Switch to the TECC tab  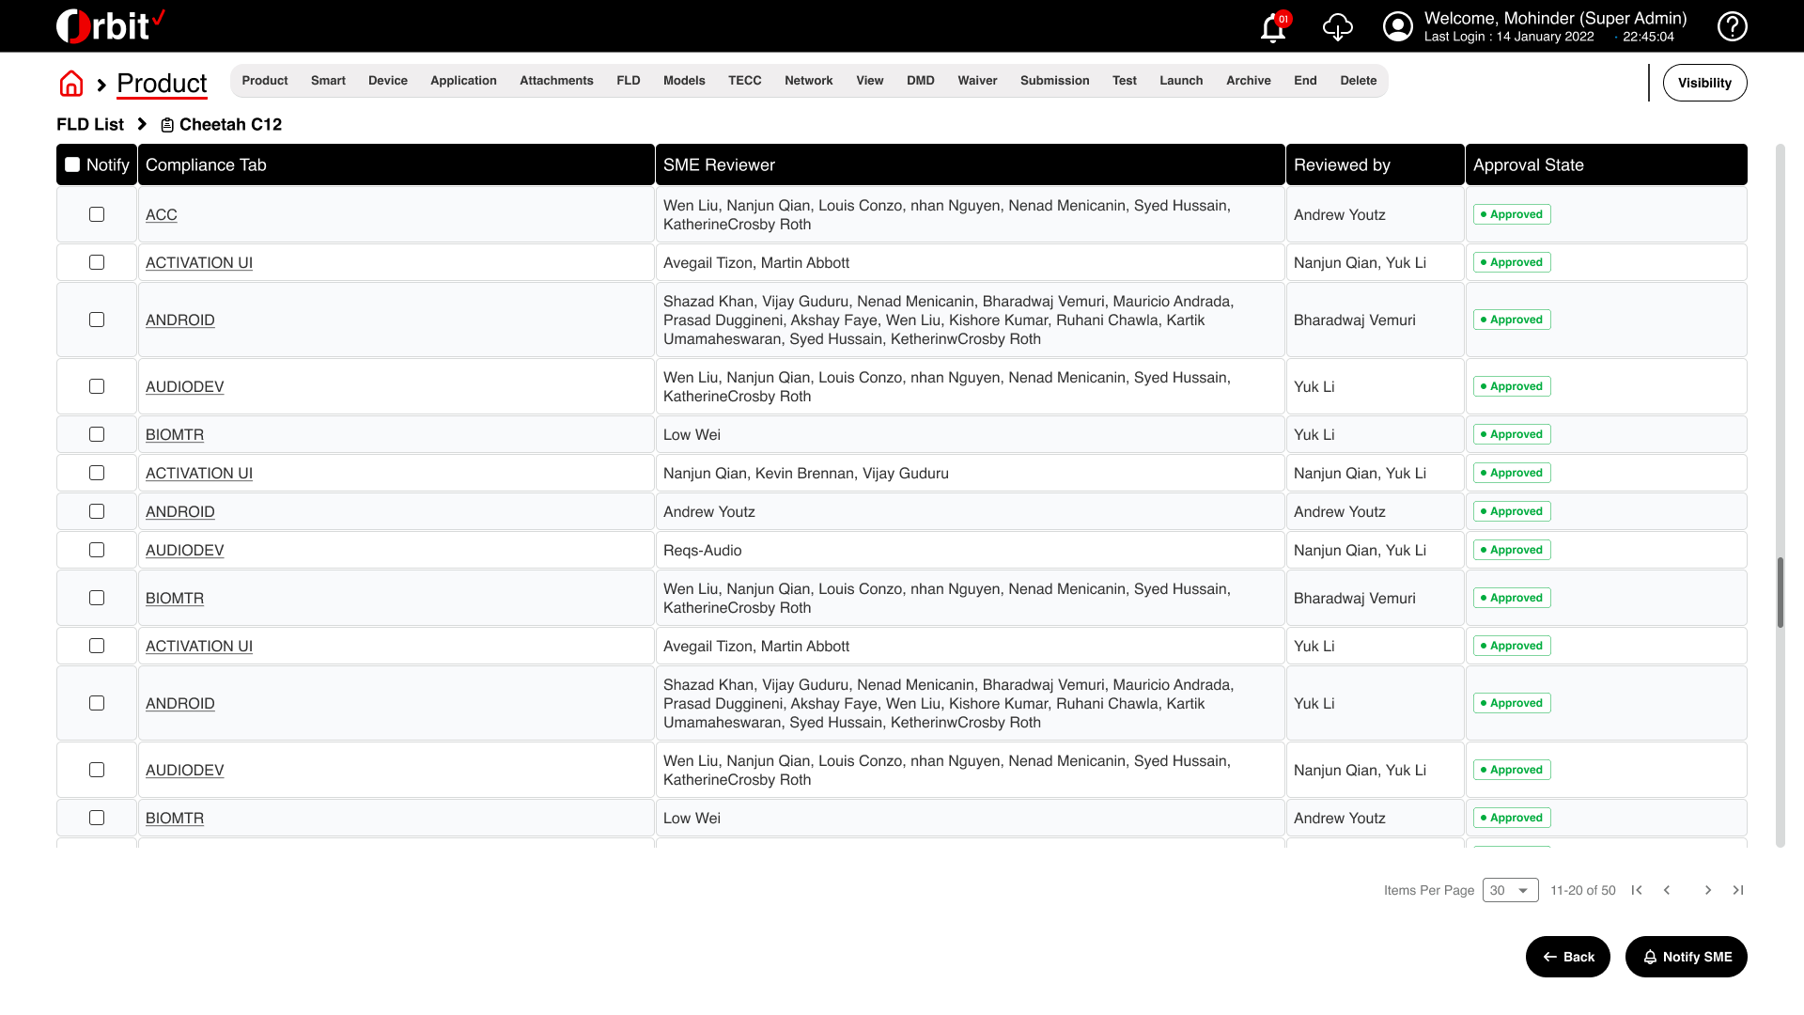(745, 81)
